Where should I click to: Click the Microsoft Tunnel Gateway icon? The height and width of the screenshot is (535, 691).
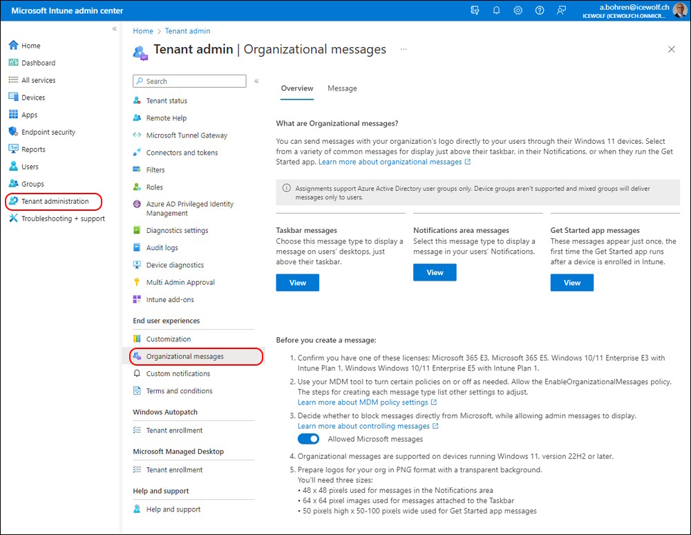click(137, 135)
